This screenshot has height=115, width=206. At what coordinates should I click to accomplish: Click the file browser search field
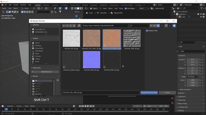tap(139, 26)
